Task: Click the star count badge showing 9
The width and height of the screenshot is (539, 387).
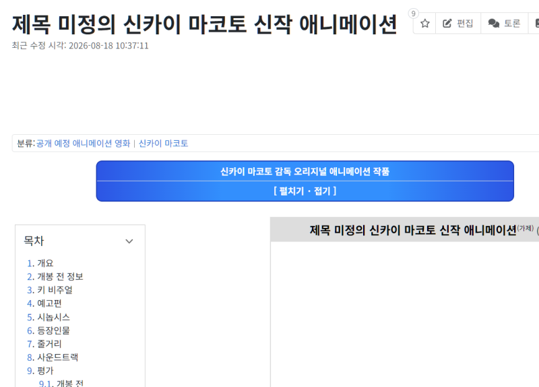Action: (x=413, y=13)
